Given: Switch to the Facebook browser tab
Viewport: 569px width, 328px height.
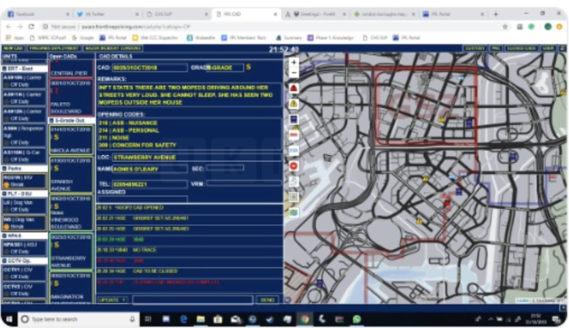Looking at the screenshot, I should [38, 14].
